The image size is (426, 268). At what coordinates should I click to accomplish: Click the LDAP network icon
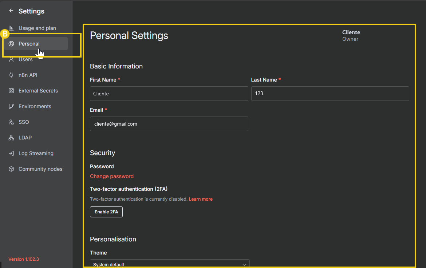pyautogui.click(x=11, y=138)
